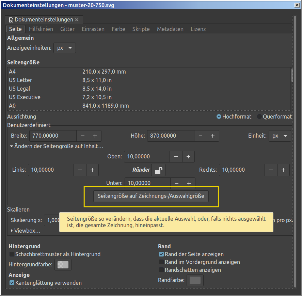Toggle the Ränder lock icon
This screenshot has width=302, height=296.
point(158,170)
